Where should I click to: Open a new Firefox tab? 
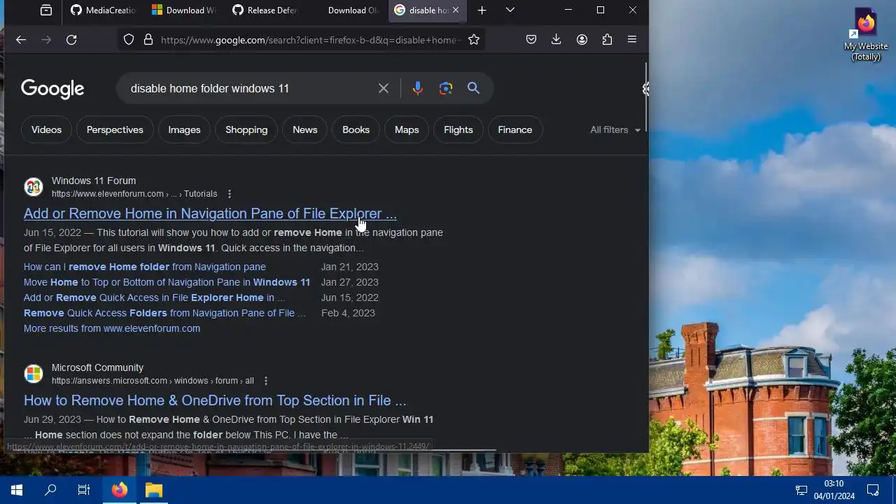click(x=482, y=10)
